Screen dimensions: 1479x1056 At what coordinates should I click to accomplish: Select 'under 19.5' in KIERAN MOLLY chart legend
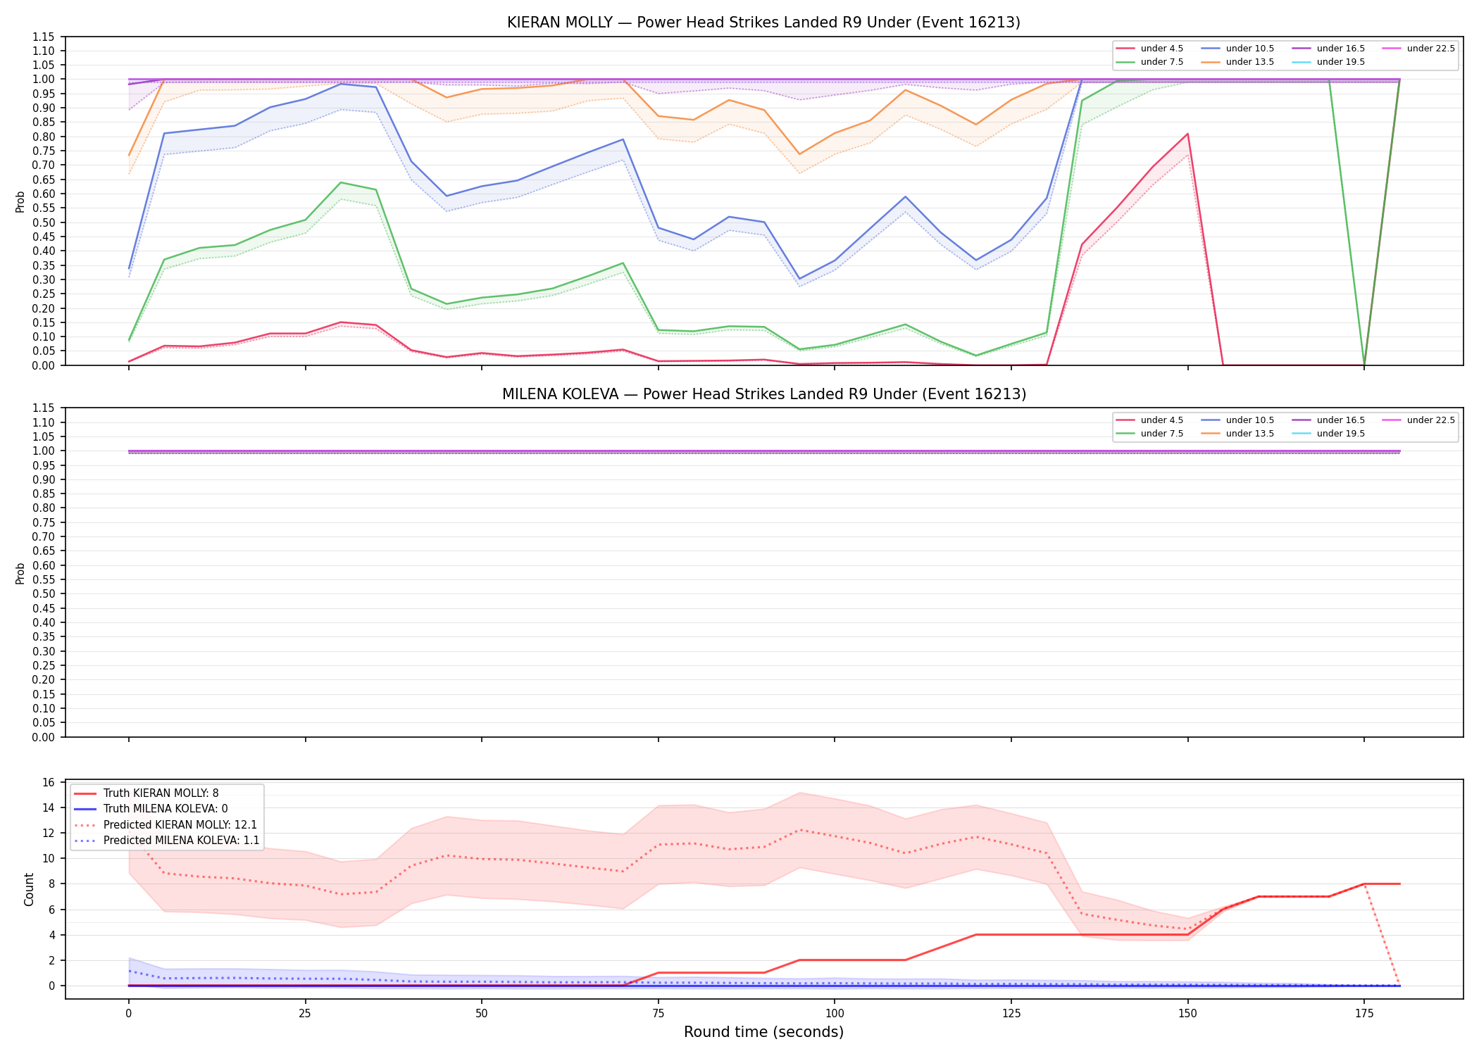pyautogui.click(x=1328, y=62)
